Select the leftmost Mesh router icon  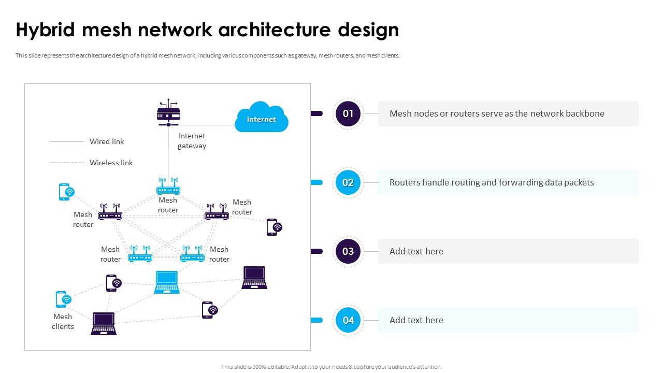110,213
